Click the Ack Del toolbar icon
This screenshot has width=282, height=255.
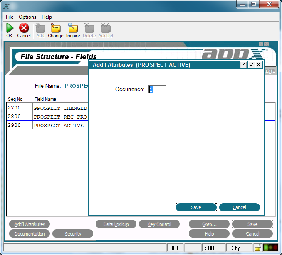pos(106,28)
